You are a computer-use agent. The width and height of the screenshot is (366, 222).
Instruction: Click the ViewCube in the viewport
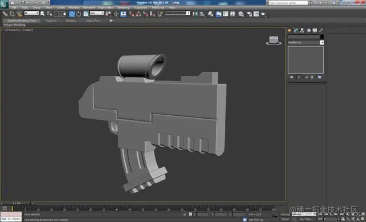pyautogui.click(x=273, y=40)
